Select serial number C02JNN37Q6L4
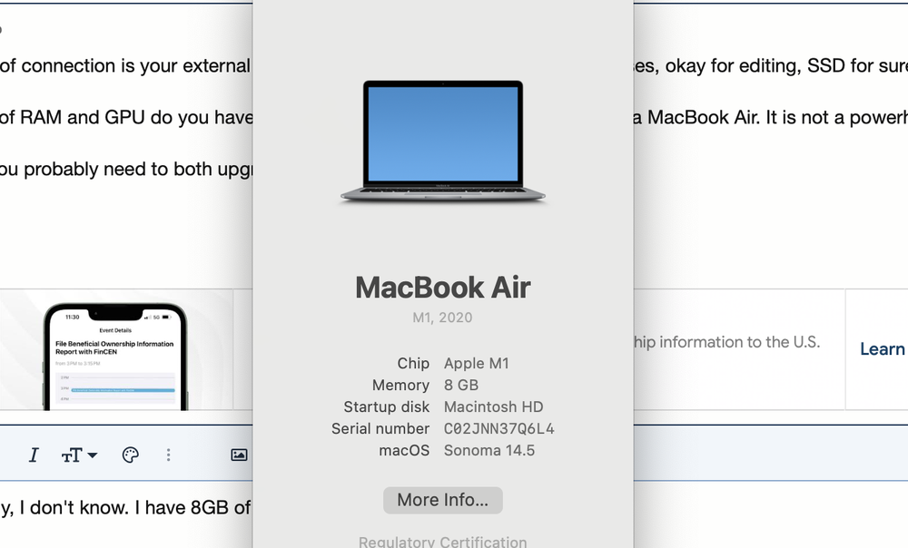This screenshot has width=908, height=548. (499, 429)
